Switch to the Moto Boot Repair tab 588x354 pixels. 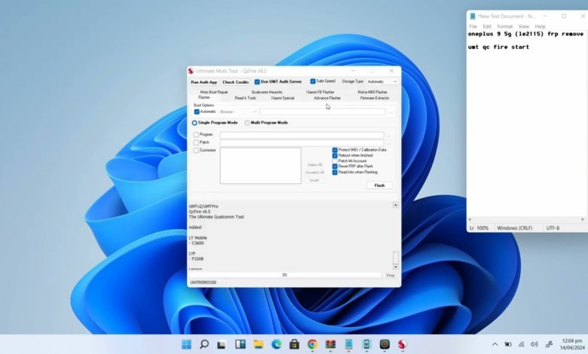coord(214,92)
